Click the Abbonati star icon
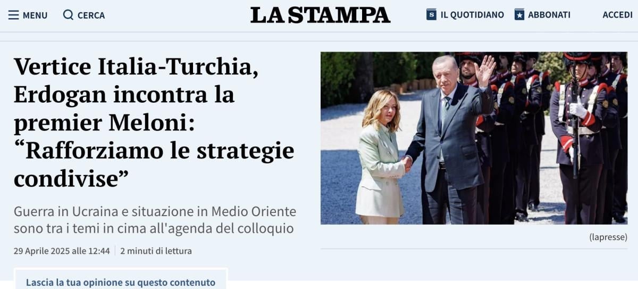638x289 pixels. [x=519, y=14]
